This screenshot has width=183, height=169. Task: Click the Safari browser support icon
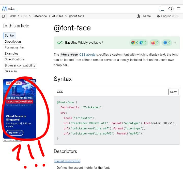pos(165,43)
